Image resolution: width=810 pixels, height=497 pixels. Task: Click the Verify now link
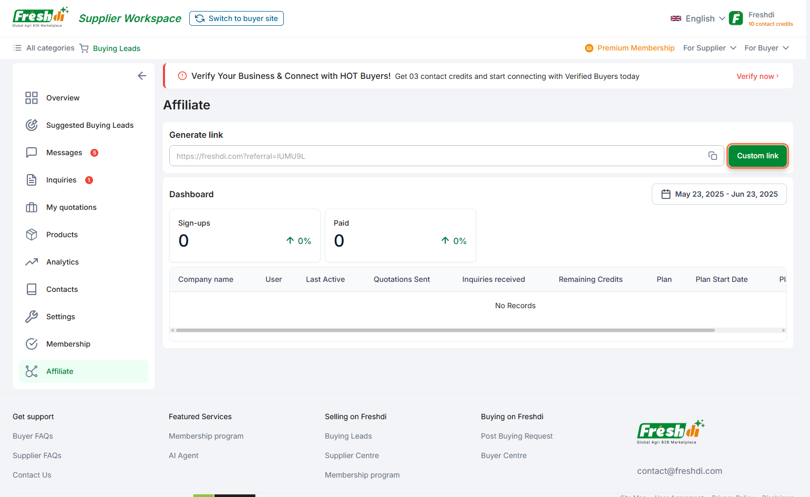click(757, 76)
